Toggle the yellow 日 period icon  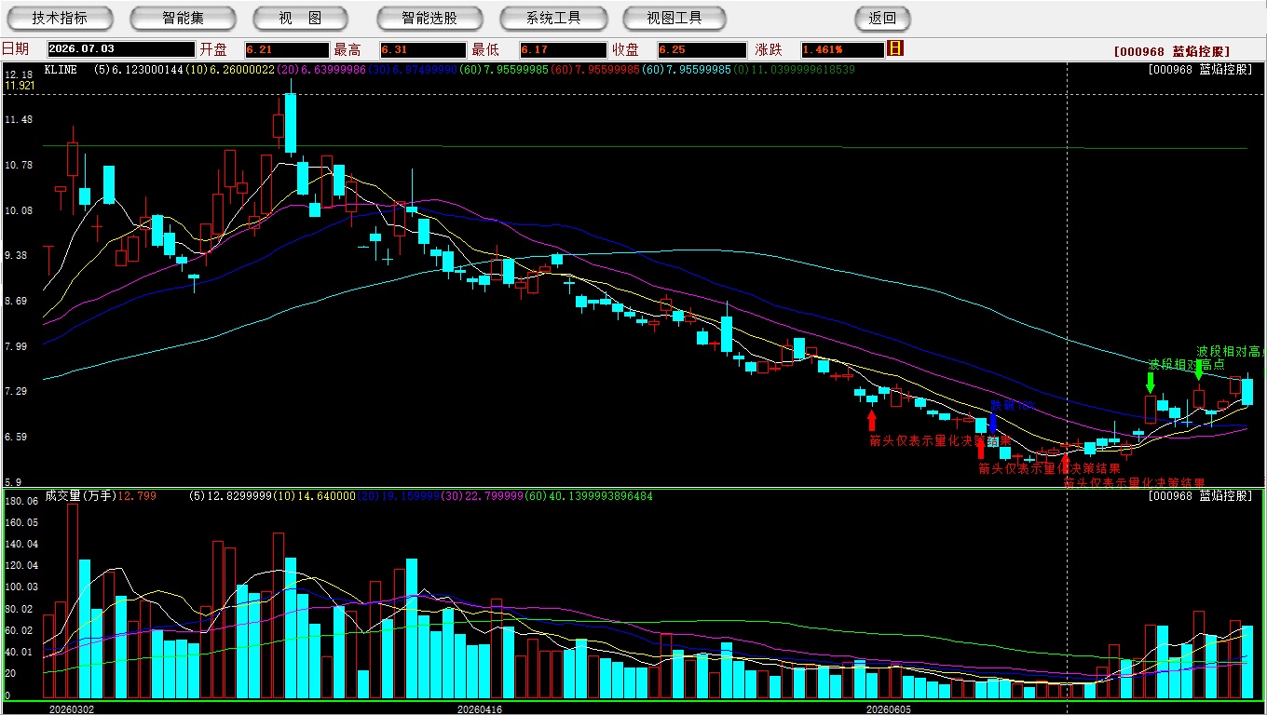pyautogui.click(x=895, y=48)
